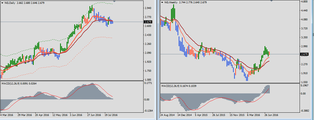This screenshot has width=314, height=120.
Task: Click the 0.1967 value on Weekly MACD scale
Action: (304, 86)
